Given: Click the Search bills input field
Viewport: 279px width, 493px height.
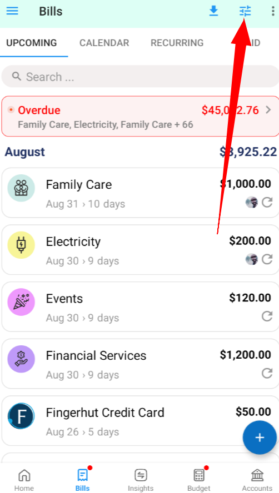Looking at the screenshot, I should point(140,77).
